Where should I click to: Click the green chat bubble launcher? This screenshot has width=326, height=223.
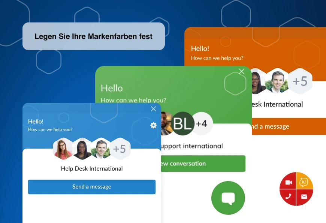228,198
